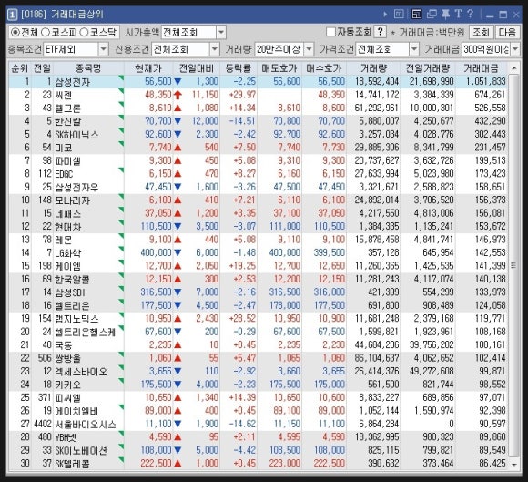This screenshot has height=482, width=528.
Task: Sort by the 전일 column header
Action: pyautogui.click(x=43, y=68)
